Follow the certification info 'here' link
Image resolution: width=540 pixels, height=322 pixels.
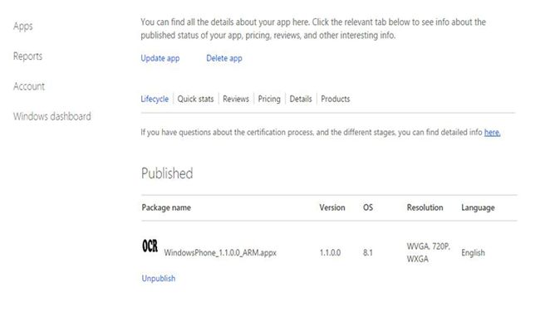pyautogui.click(x=492, y=133)
